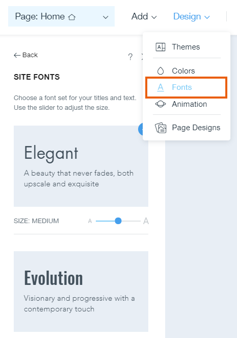
Task: Click the home icon next to Page: Home
Action: click(x=72, y=17)
